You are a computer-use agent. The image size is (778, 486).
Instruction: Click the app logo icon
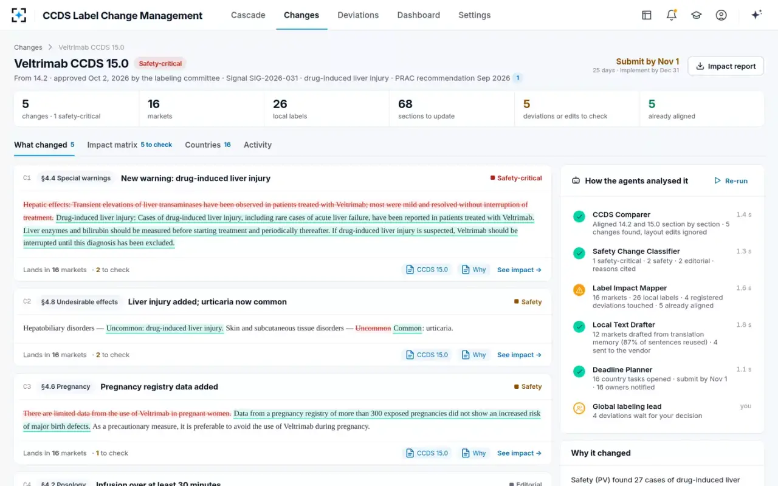[19, 15]
